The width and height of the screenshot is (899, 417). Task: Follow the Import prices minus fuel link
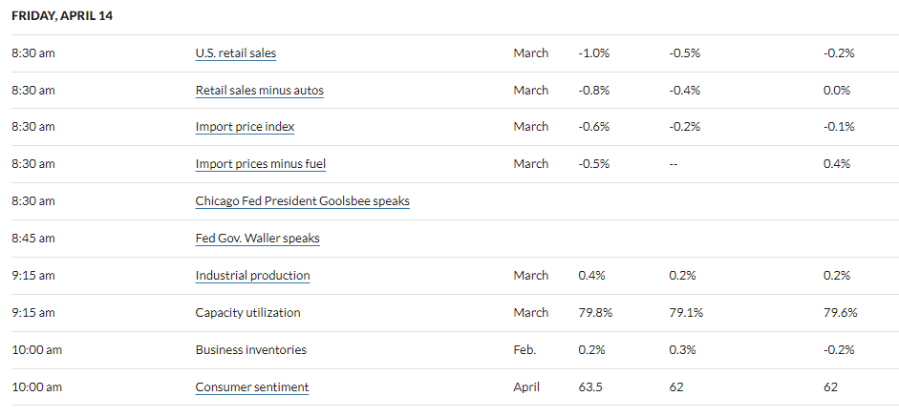click(x=260, y=164)
